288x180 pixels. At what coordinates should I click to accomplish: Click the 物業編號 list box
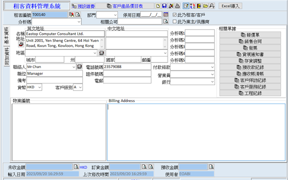click(59, 132)
